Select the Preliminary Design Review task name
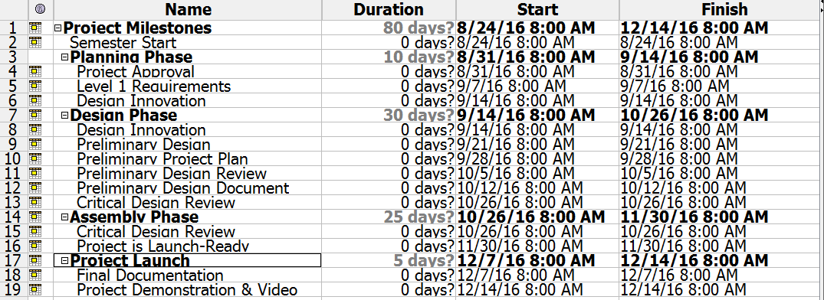The image size is (824, 300). 172,173
